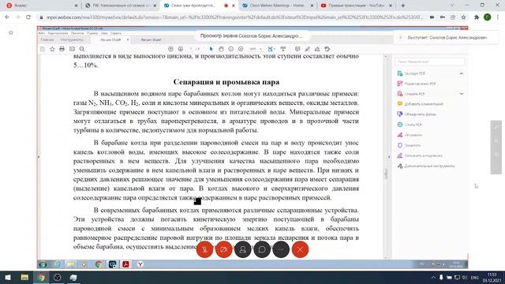Open the password key icon in address bar
Viewport: 505px width, 284px height.
pos(443,17)
